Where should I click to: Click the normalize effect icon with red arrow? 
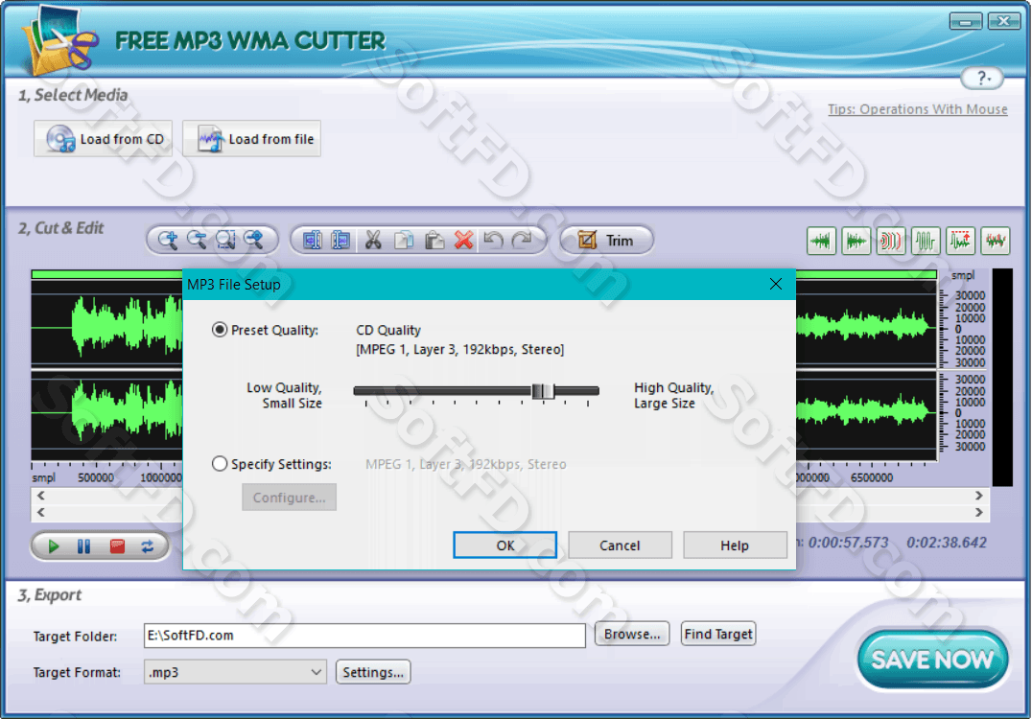tap(960, 241)
